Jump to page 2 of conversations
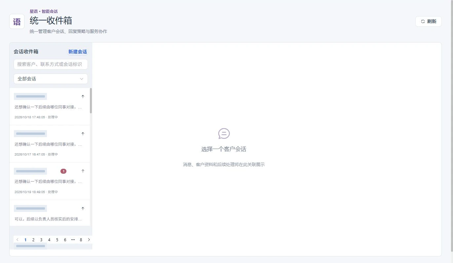The height and width of the screenshot is (263, 453). 33,240
